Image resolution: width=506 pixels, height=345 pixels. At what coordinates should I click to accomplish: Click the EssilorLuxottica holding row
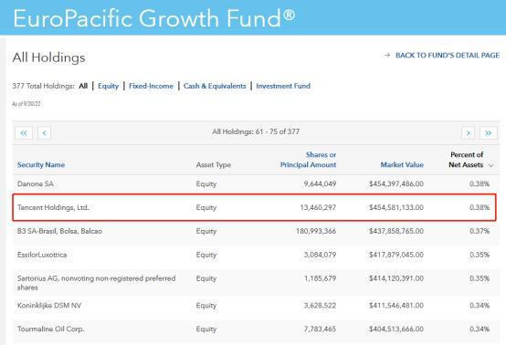[x=257, y=255]
